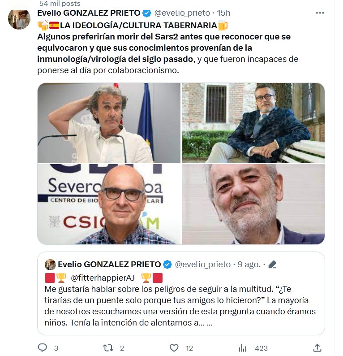Open photo of man scratching his head
The width and height of the screenshot is (343, 356).
(109, 123)
